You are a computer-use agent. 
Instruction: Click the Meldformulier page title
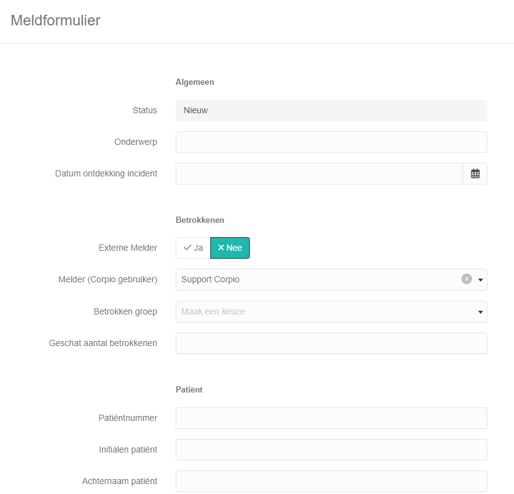click(56, 20)
